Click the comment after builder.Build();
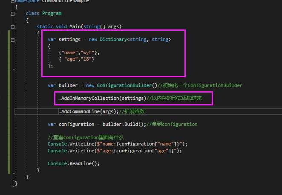This screenshot has height=195, width=282. tap(172, 124)
